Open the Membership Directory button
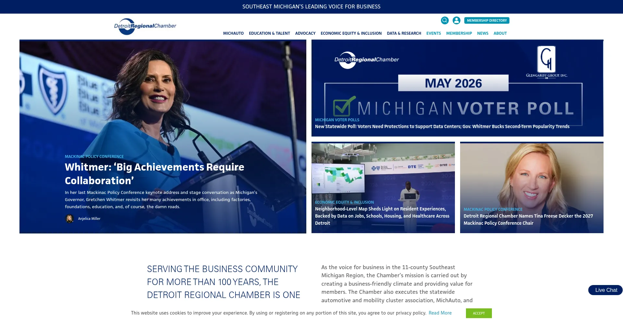 point(487,20)
